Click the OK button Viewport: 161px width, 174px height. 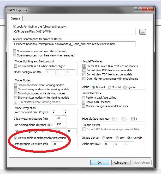coord(100,162)
